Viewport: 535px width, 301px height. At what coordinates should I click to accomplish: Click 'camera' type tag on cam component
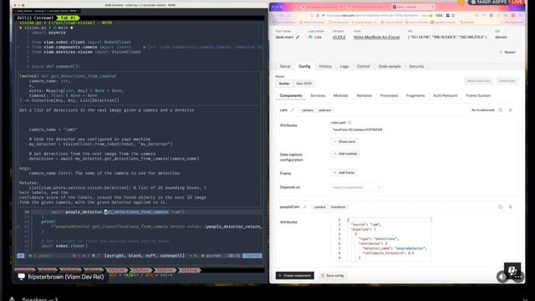(308, 110)
